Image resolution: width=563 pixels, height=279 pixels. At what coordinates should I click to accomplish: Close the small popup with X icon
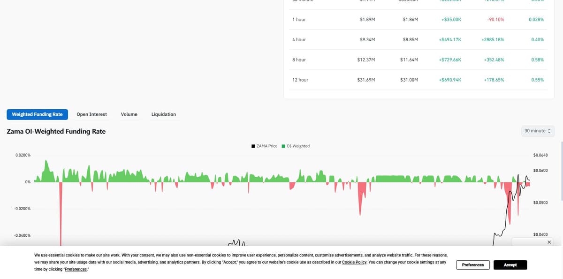(549, 242)
